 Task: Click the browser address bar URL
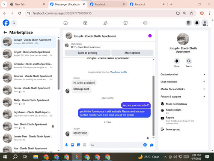click(62, 13)
